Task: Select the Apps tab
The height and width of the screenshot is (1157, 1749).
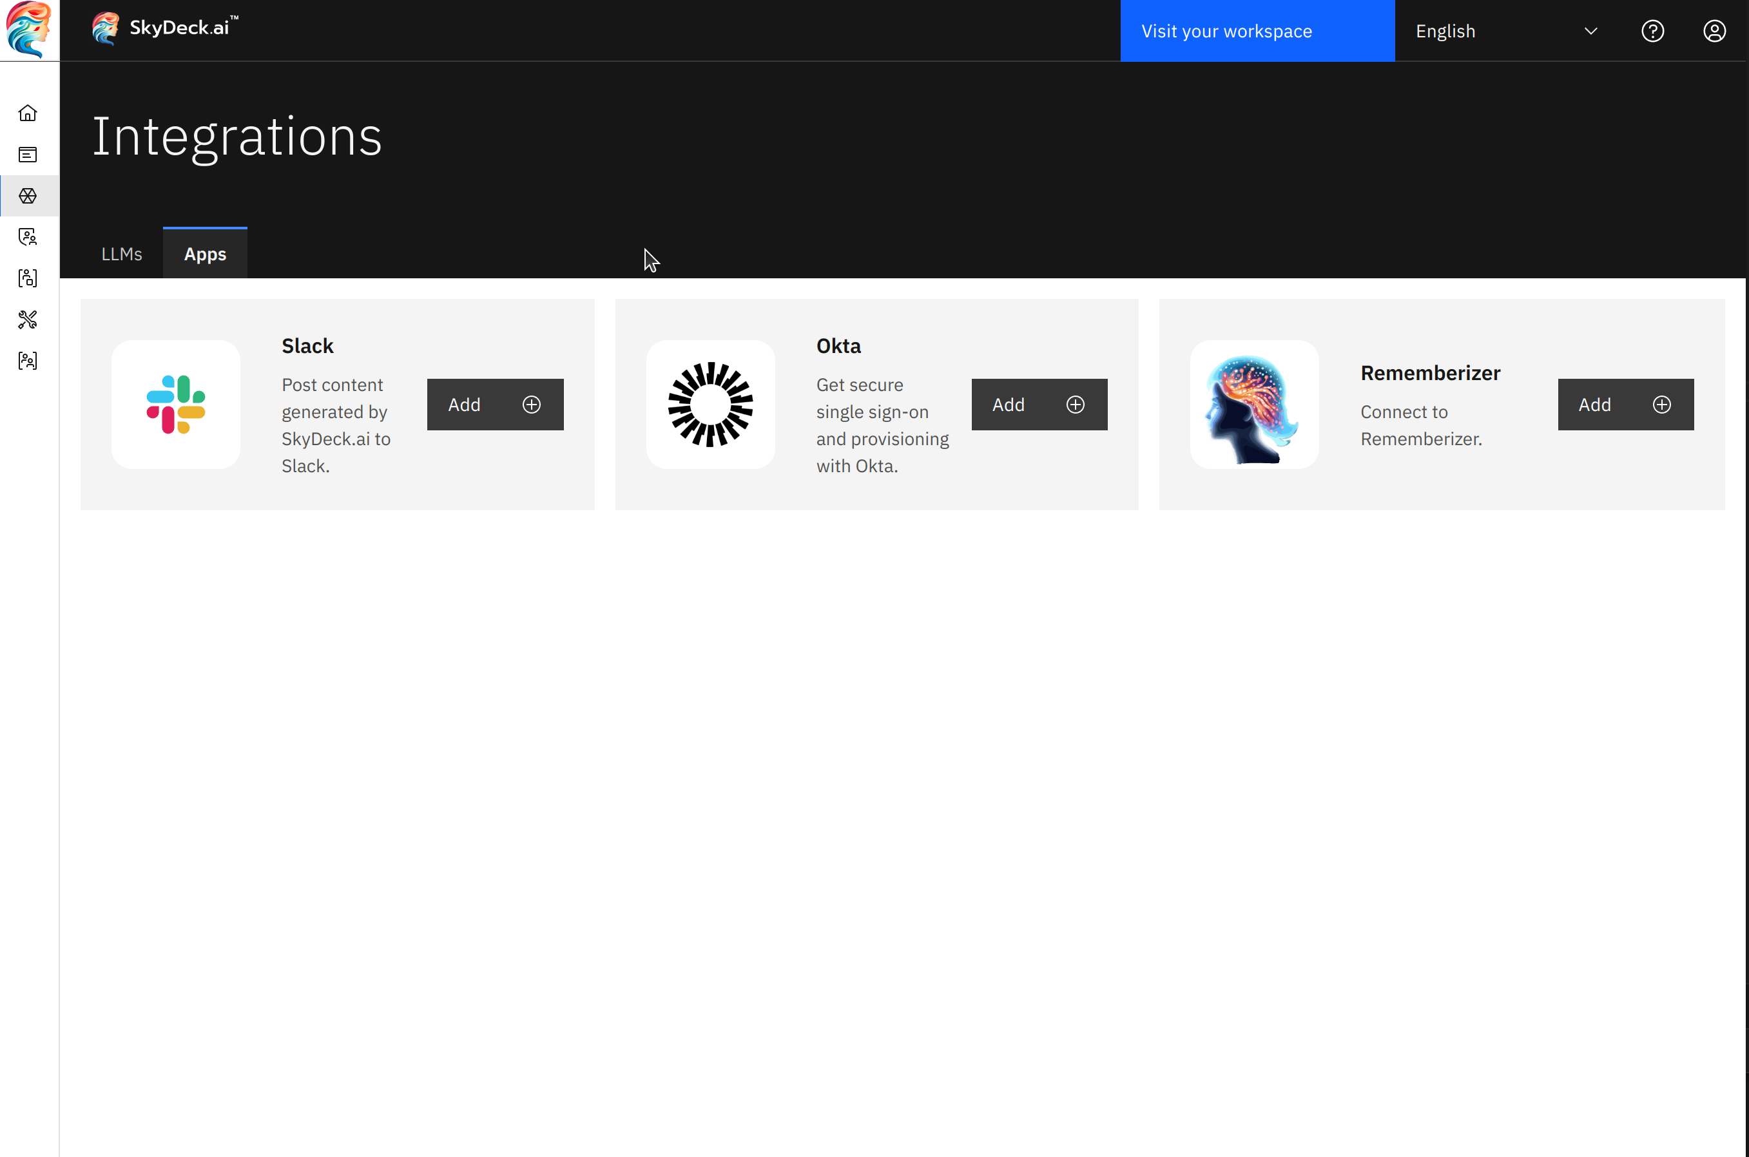Action: point(204,253)
